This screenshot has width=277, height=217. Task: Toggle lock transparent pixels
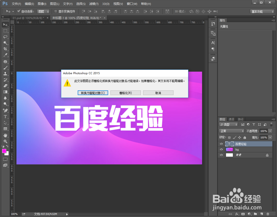point(229,137)
